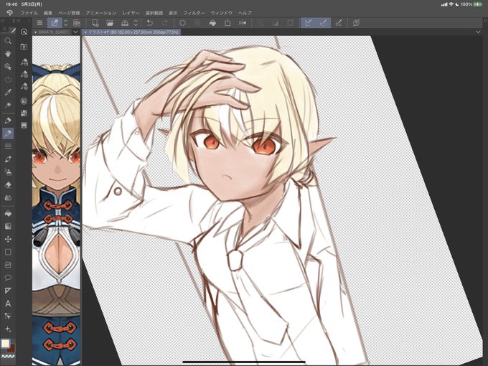Viewport: 488px width, 366px height.
Task: Select the highlighted Pencil tool
Action: pyautogui.click(x=8, y=133)
